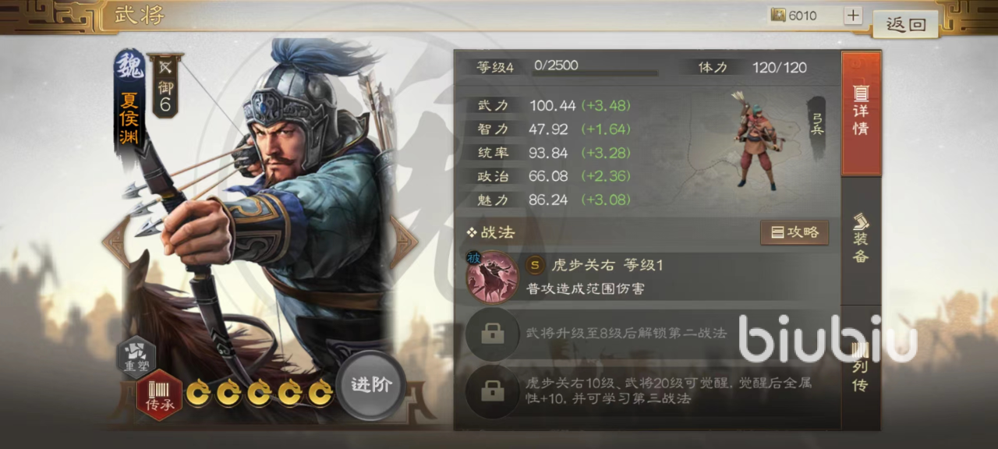Tap the 虎步关右 skill portrait icon
998x449 pixels.
click(x=492, y=275)
